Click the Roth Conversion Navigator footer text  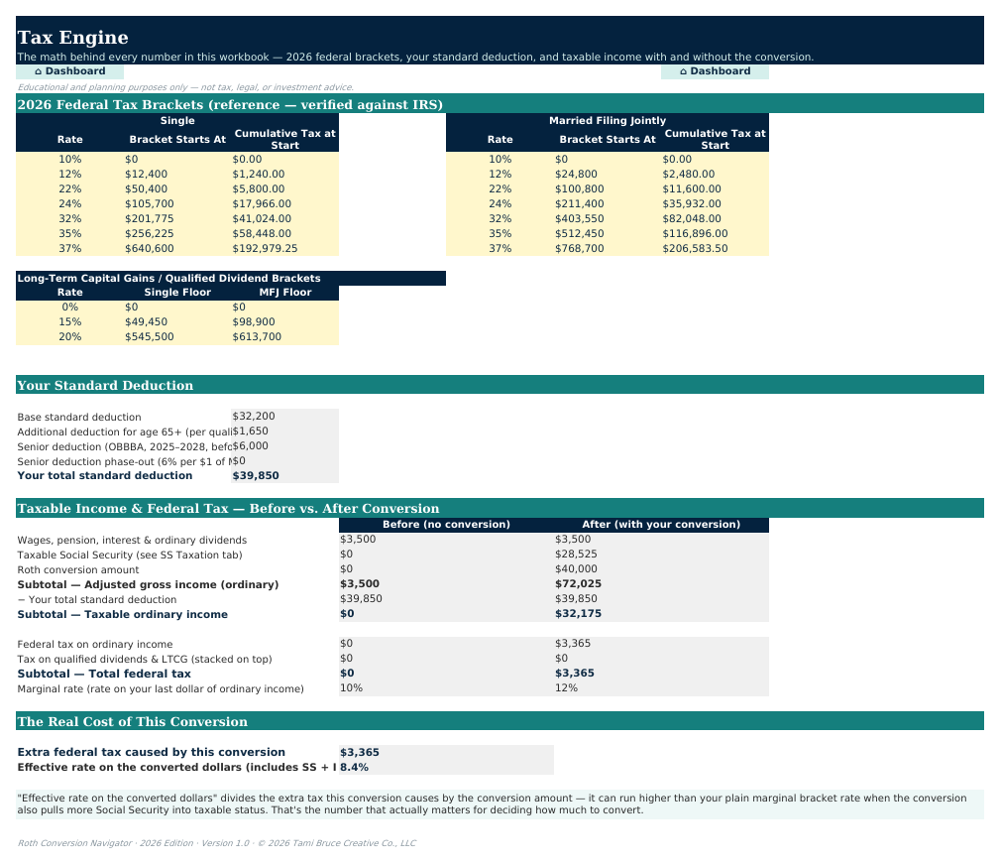click(x=217, y=843)
